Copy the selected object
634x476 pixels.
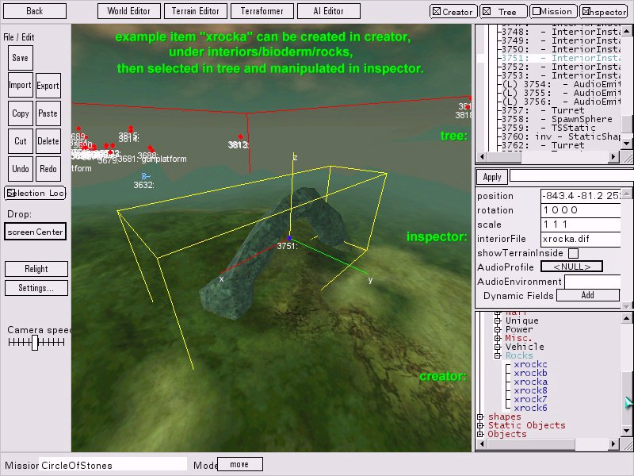[21, 113]
